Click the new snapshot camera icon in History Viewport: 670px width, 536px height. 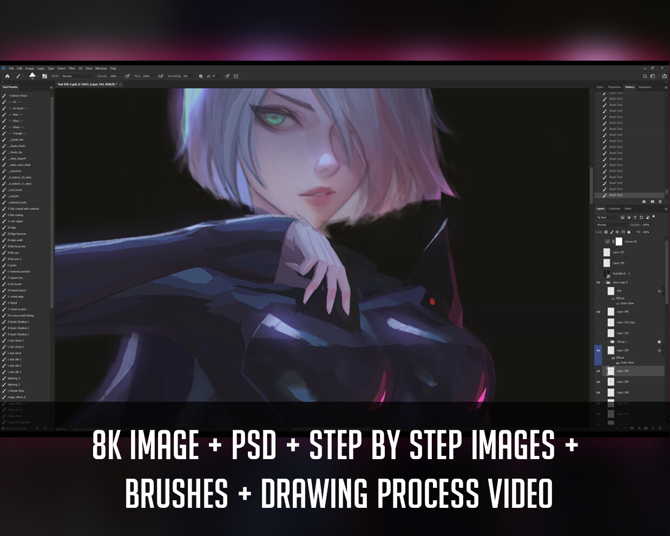click(653, 201)
